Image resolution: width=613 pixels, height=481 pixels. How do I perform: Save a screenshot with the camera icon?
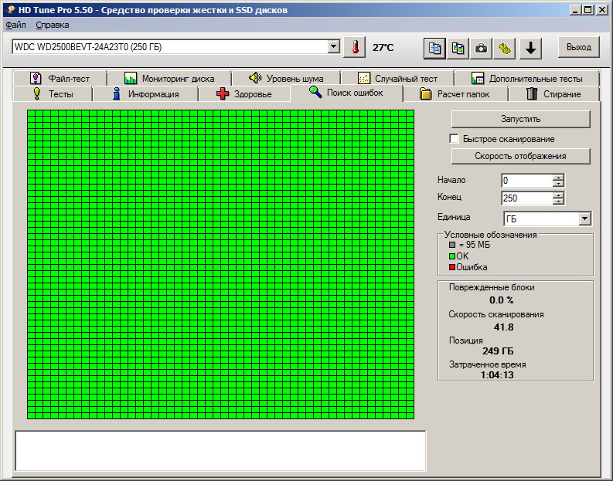point(482,48)
